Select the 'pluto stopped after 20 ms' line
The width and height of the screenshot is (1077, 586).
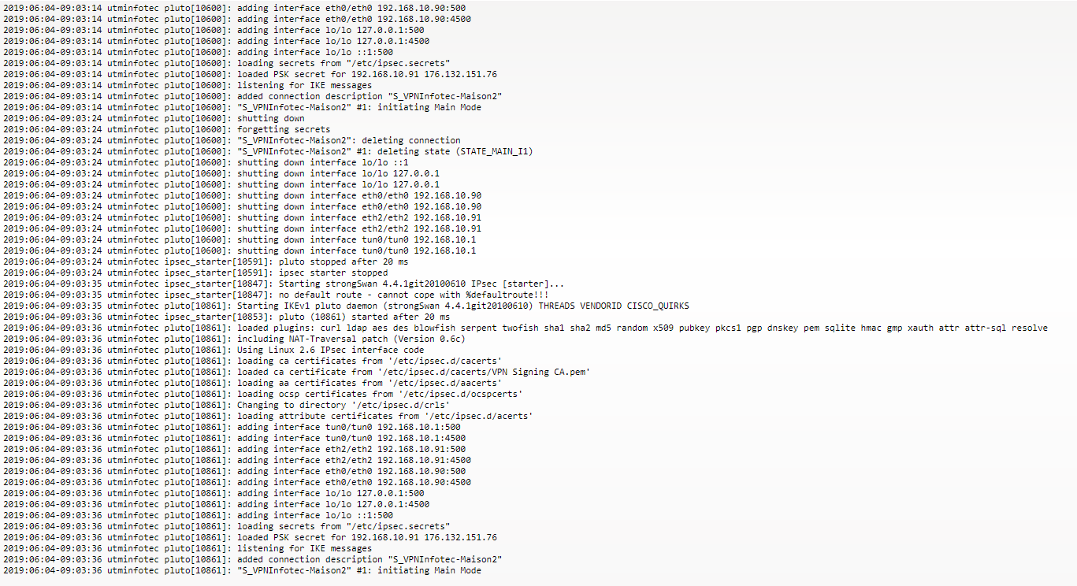(206, 261)
